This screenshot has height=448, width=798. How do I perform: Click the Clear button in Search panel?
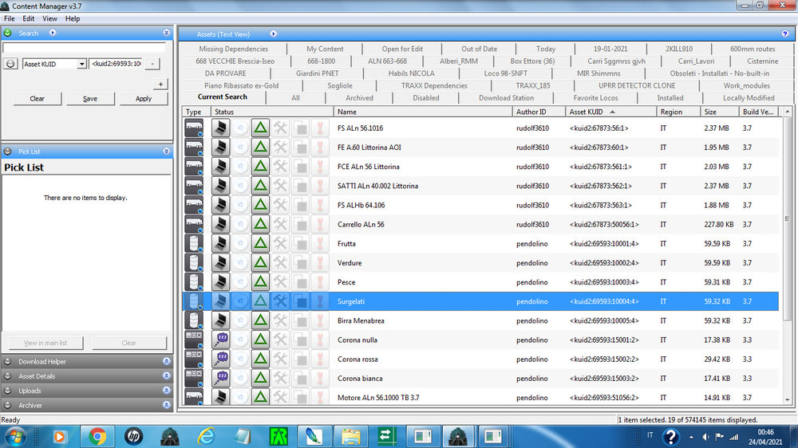pos(38,99)
